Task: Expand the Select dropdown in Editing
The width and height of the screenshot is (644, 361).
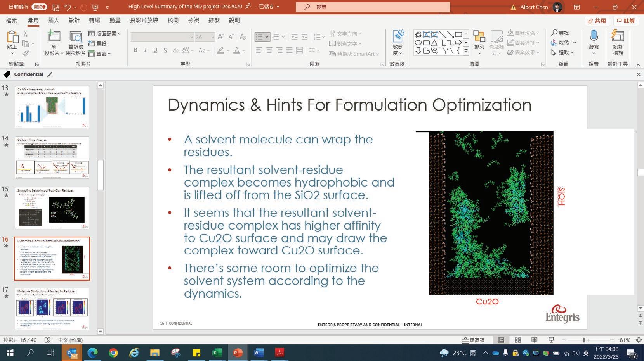Action: coord(562,52)
